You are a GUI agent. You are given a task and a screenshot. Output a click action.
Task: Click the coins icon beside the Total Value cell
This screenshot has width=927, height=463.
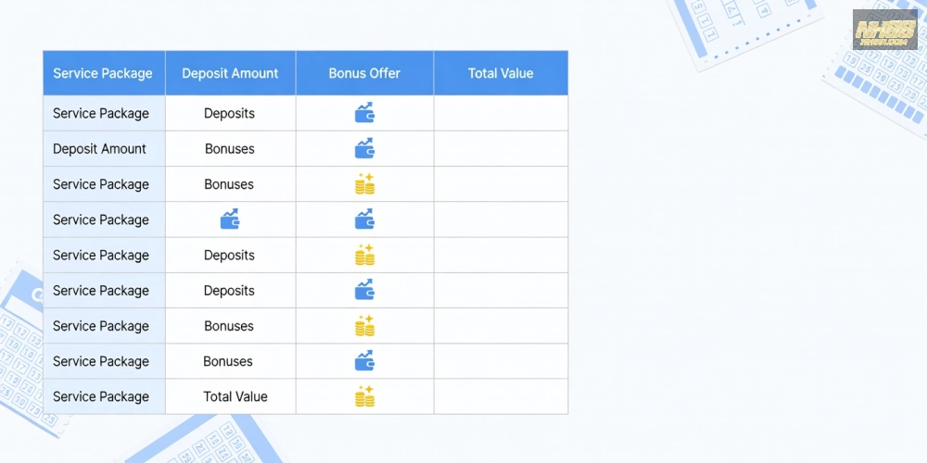tap(364, 396)
